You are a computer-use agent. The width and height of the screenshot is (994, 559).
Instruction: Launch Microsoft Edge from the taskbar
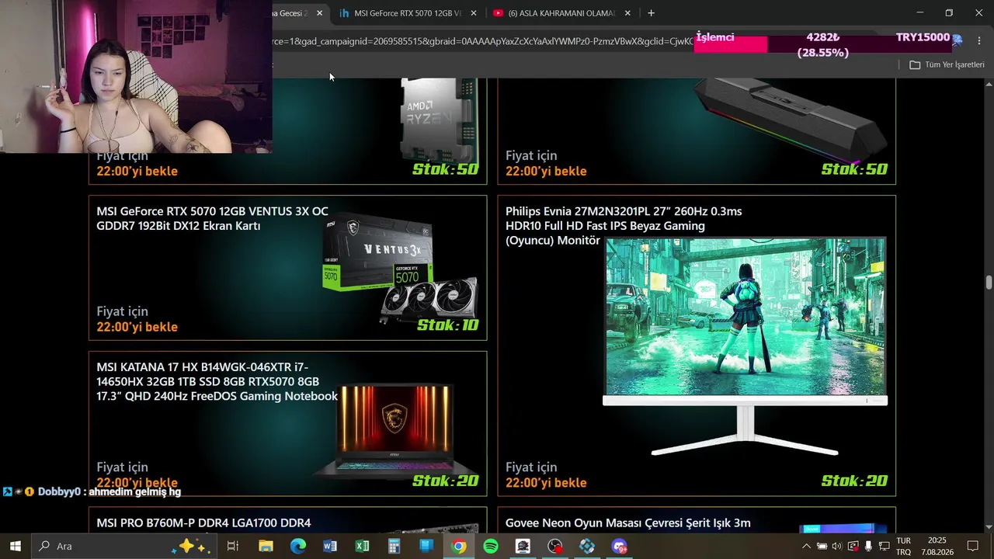[x=298, y=546]
